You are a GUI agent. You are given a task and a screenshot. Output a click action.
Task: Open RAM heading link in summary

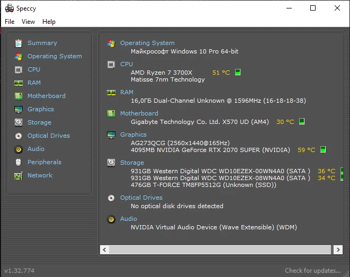pyautogui.click(x=127, y=92)
